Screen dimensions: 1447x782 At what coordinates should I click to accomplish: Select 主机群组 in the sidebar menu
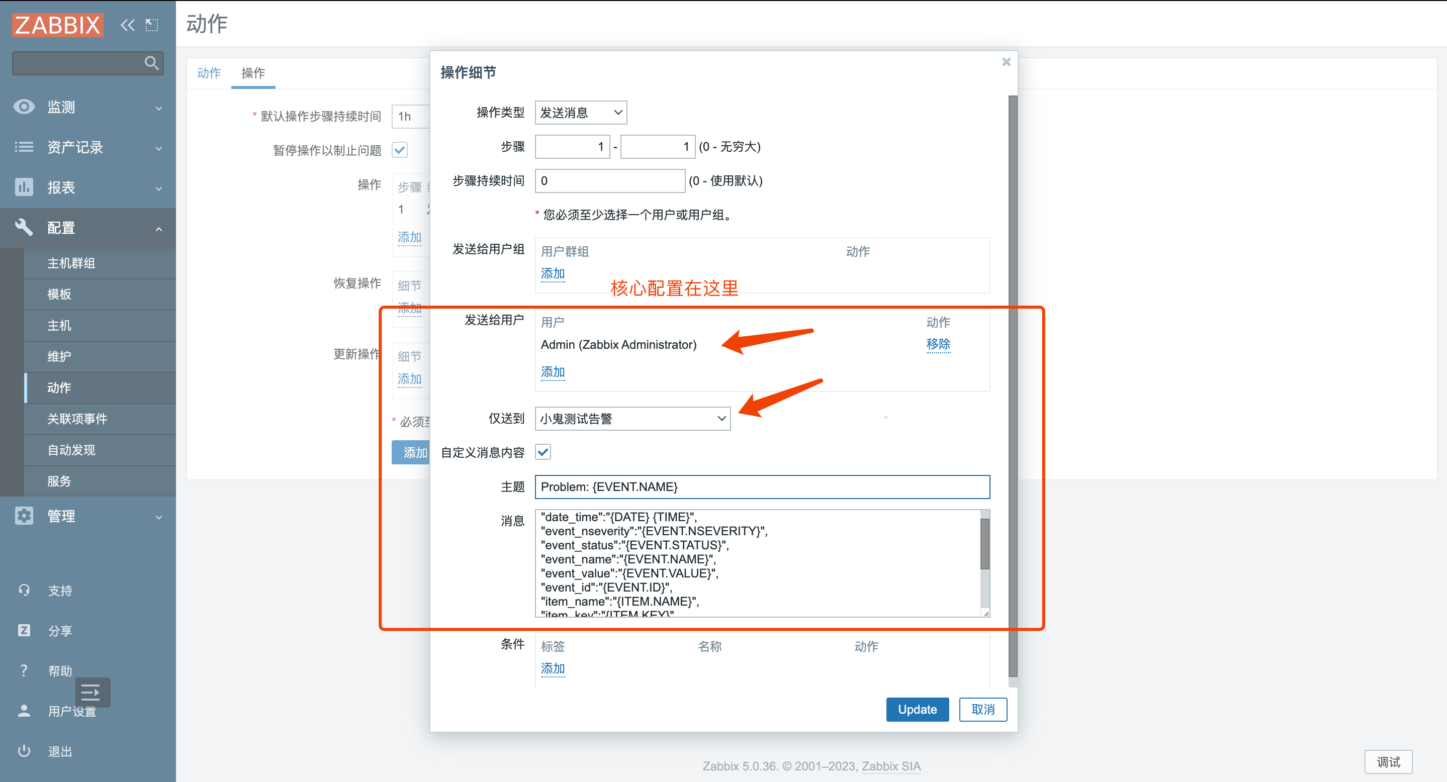point(71,263)
